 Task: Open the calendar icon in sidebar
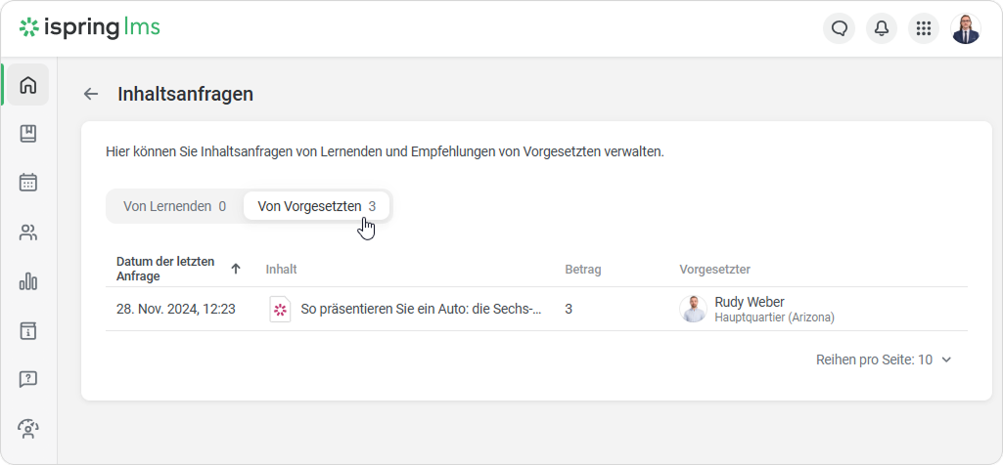(x=27, y=183)
